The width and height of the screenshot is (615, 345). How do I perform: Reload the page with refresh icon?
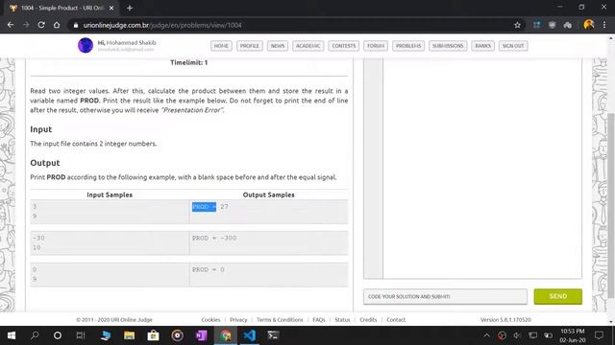(x=41, y=25)
